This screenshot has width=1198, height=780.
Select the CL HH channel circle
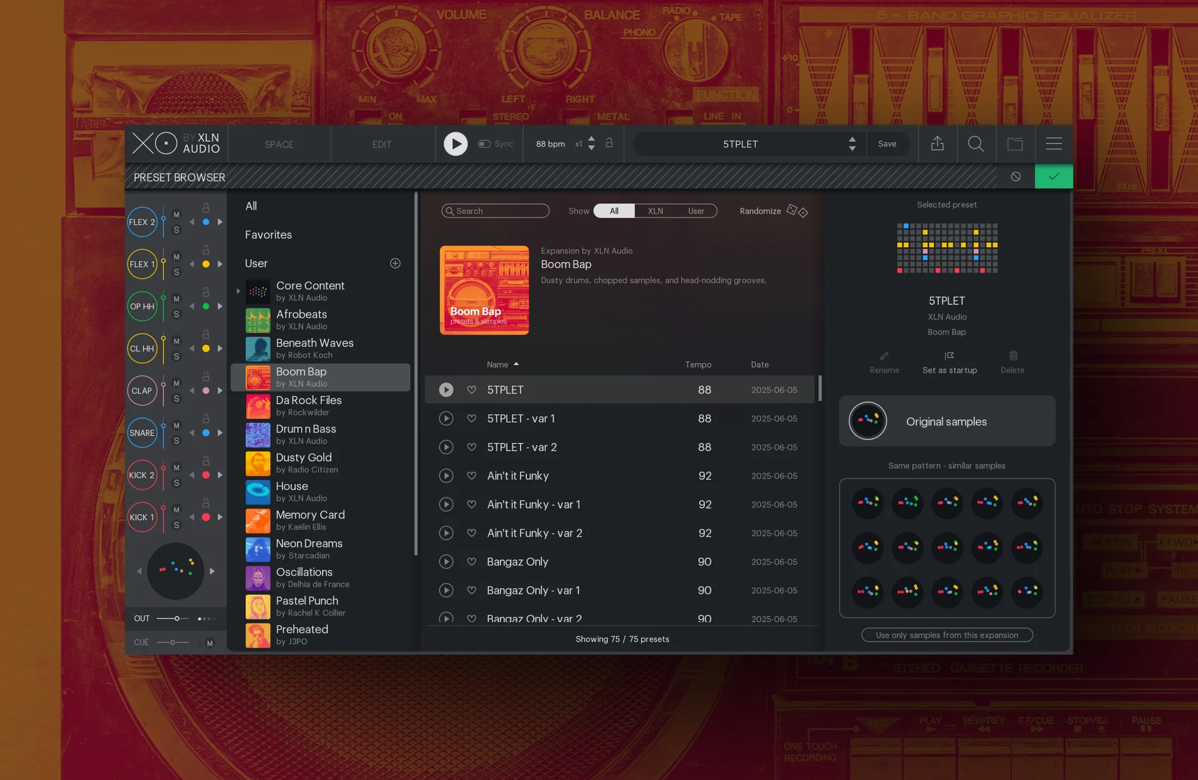(142, 349)
